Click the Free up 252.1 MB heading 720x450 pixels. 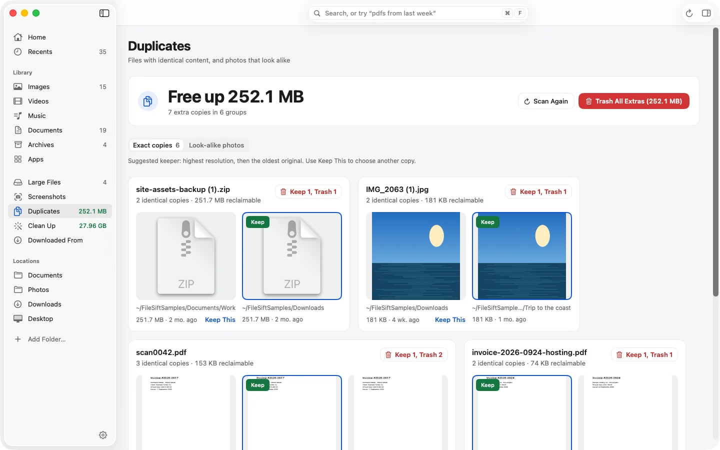(x=236, y=96)
